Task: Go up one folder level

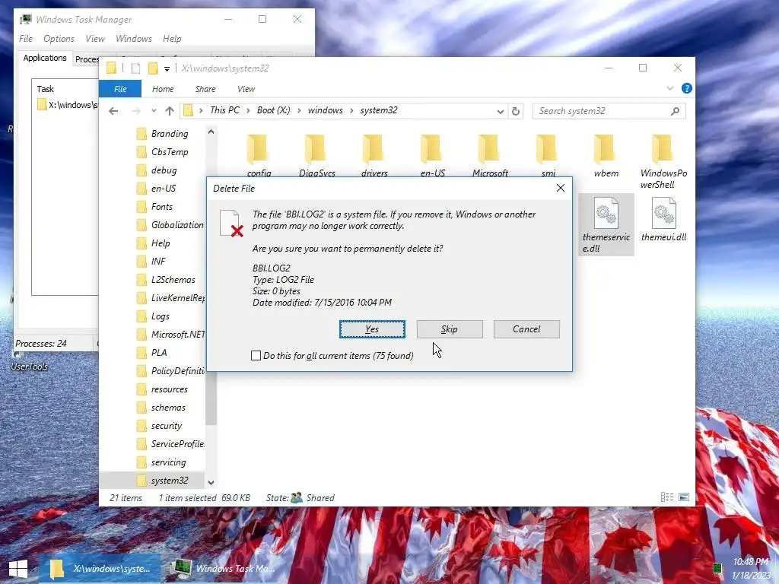Action: [170, 111]
